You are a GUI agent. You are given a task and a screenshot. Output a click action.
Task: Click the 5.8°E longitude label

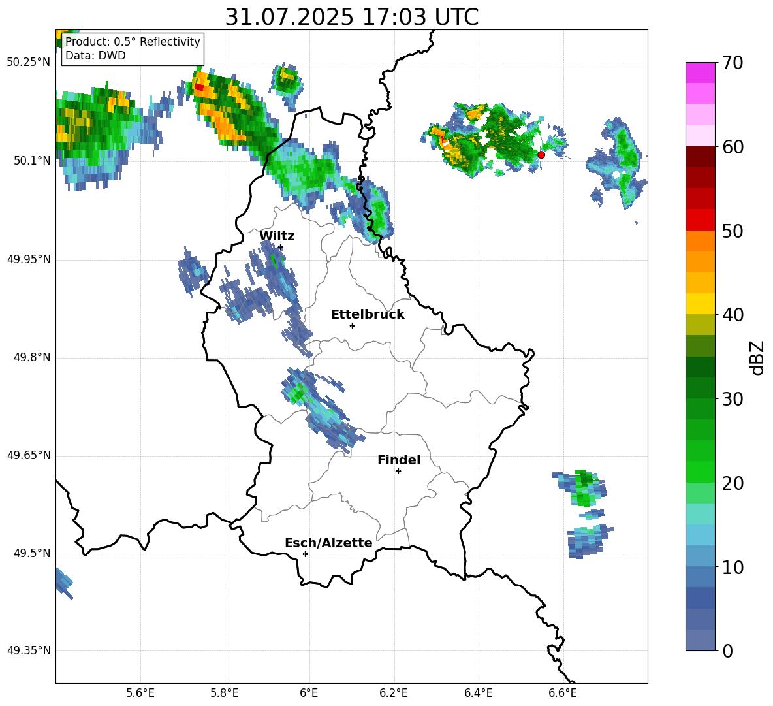(225, 693)
